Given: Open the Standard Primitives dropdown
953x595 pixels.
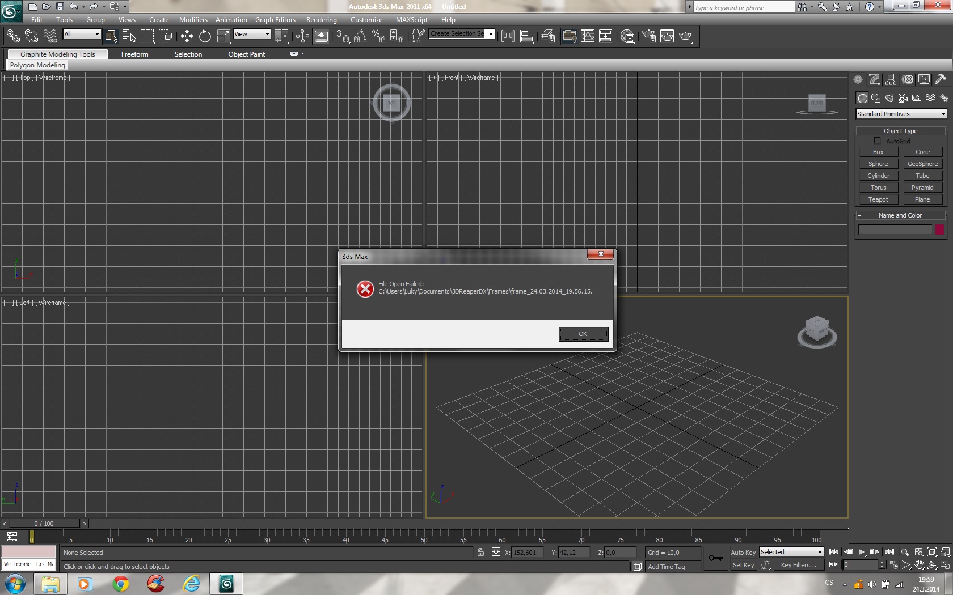Looking at the screenshot, I should (x=901, y=114).
